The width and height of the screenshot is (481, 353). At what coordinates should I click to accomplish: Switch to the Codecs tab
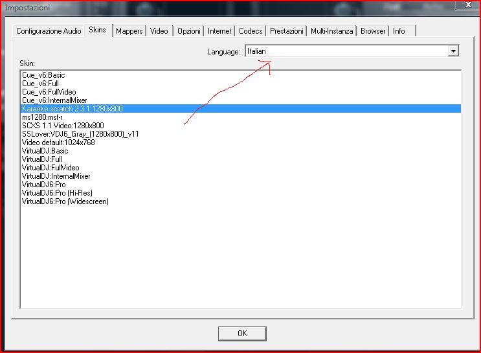point(251,31)
